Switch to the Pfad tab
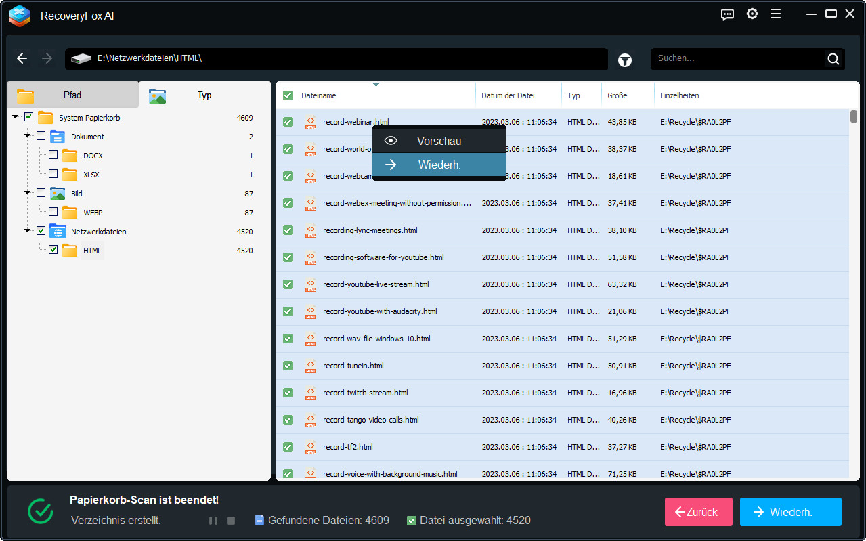Image resolution: width=866 pixels, height=541 pixels. (x=72, y=95)
